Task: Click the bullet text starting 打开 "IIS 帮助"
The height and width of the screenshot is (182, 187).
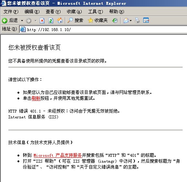Action: coord(101,164)
